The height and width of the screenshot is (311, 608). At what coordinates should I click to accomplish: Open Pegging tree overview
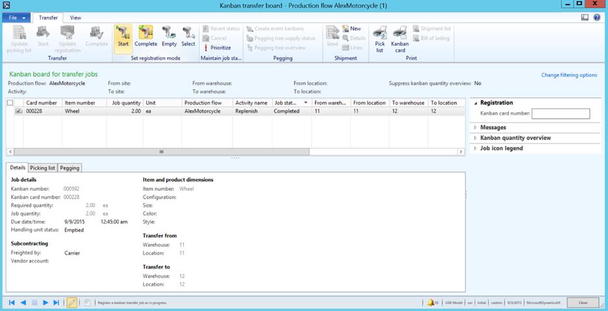(276, 47)
